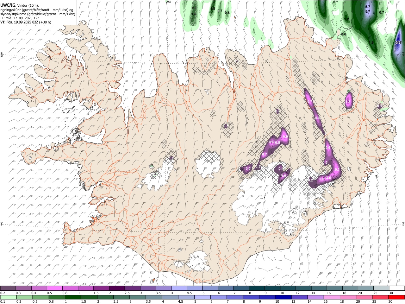Click the '15W' longitude label
405x304 pixels.
pyautogui.click(x=335, y=2)
